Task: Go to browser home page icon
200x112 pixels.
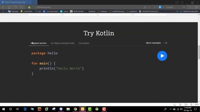Action: click(9, 7)
